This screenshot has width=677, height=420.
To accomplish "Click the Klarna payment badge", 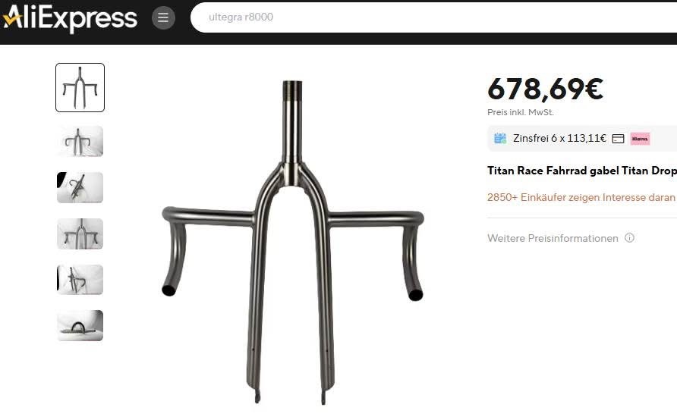I will (x=640, y=139).
